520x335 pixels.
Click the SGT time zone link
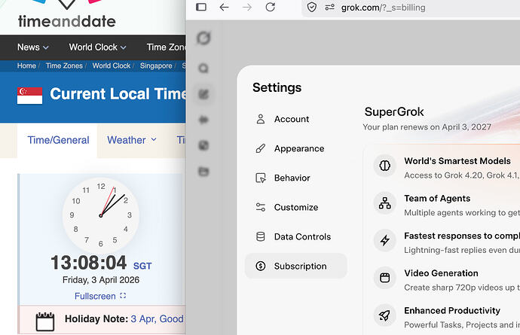tap(142, 266)
